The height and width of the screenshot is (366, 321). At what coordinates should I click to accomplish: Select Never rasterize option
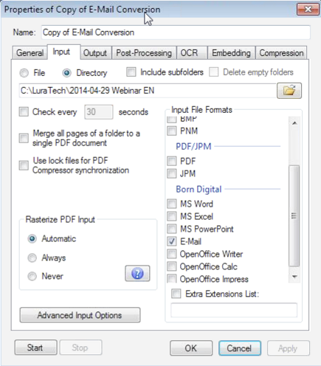click(x=32, y=276)
